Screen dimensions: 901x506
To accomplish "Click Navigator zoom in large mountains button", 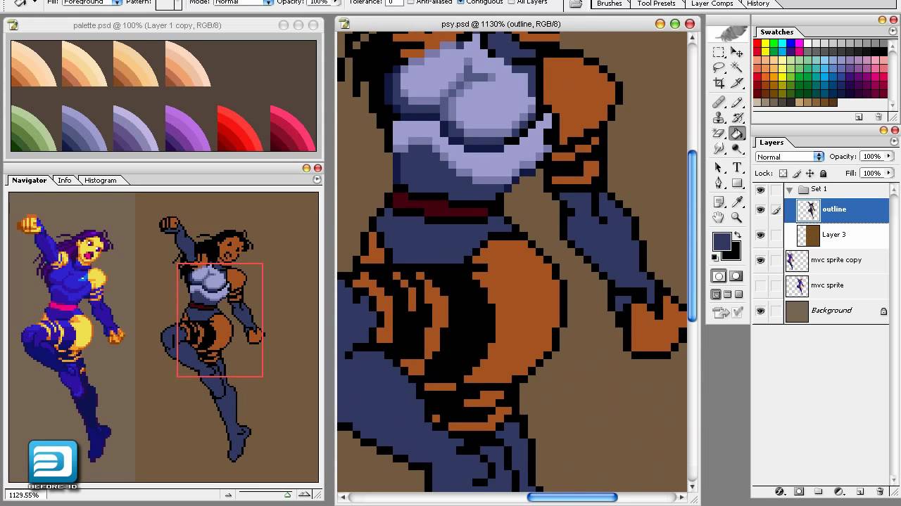I will pyautogui.click(x=305, y=494).
